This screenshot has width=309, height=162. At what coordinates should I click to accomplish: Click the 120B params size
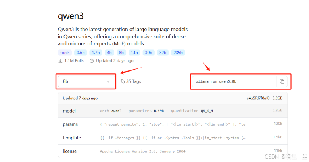(x=278, y=124)
